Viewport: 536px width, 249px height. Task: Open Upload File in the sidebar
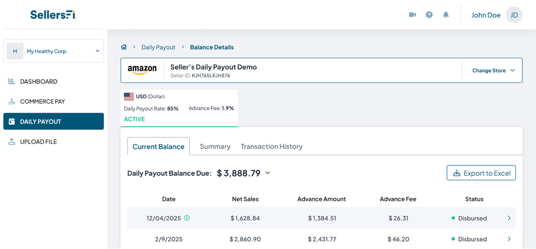pyautogui.click(x=38, y=142)
